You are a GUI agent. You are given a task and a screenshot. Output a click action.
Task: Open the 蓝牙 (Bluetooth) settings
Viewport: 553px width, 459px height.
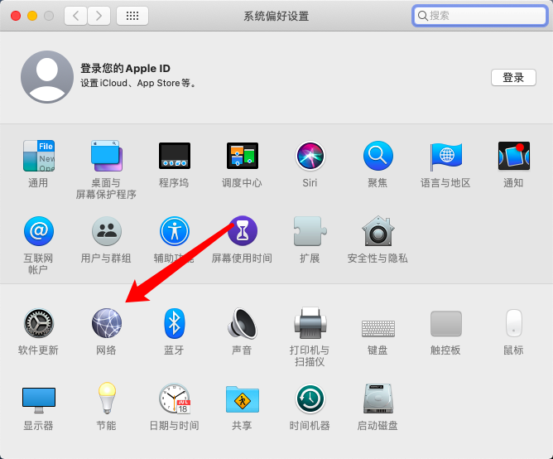tap(174, 323)
